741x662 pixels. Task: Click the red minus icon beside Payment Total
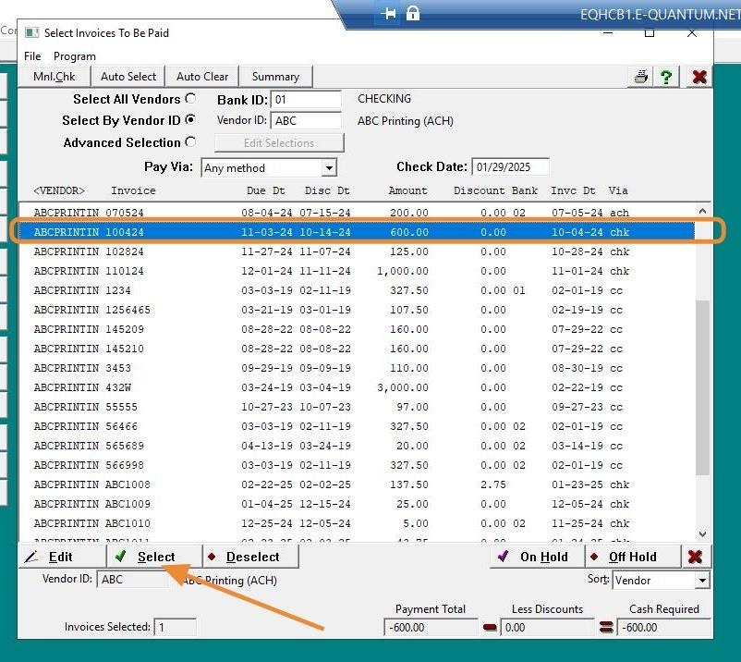[490, 628]
